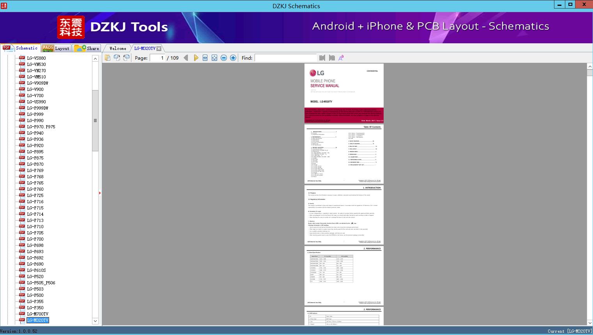Click the PDF icon beside LG-P715
This screenshot has height=335, width=593.
click(22, 207)
